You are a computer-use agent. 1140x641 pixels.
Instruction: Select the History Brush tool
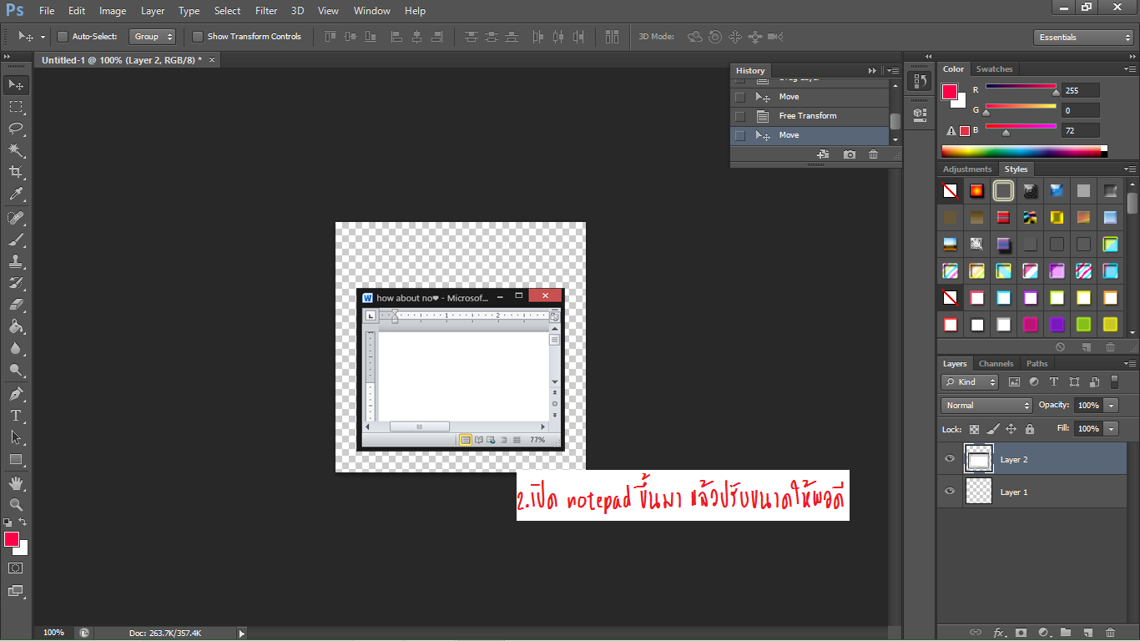tap(16, 283)
